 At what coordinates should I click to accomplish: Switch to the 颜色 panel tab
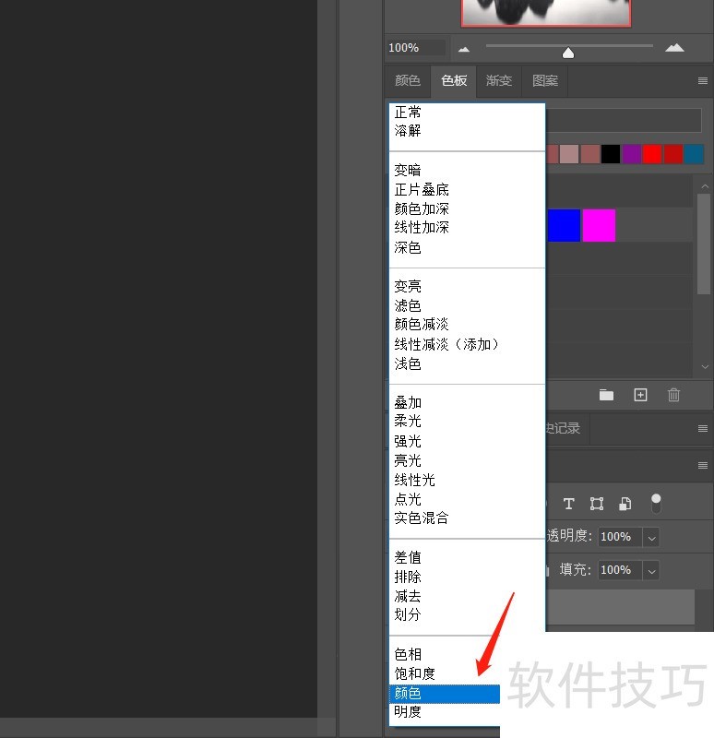[408, 80]
